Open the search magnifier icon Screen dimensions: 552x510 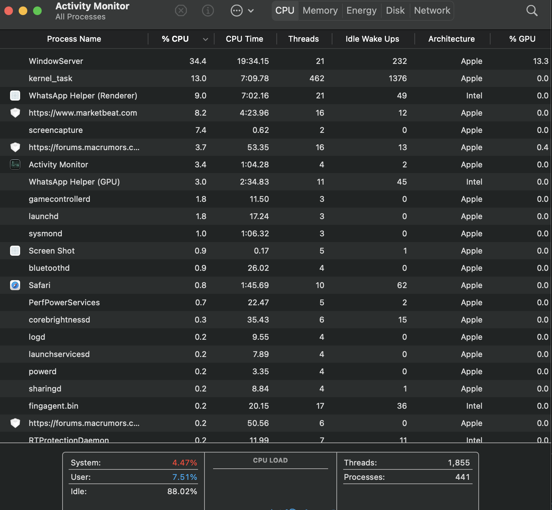(532, 11)
